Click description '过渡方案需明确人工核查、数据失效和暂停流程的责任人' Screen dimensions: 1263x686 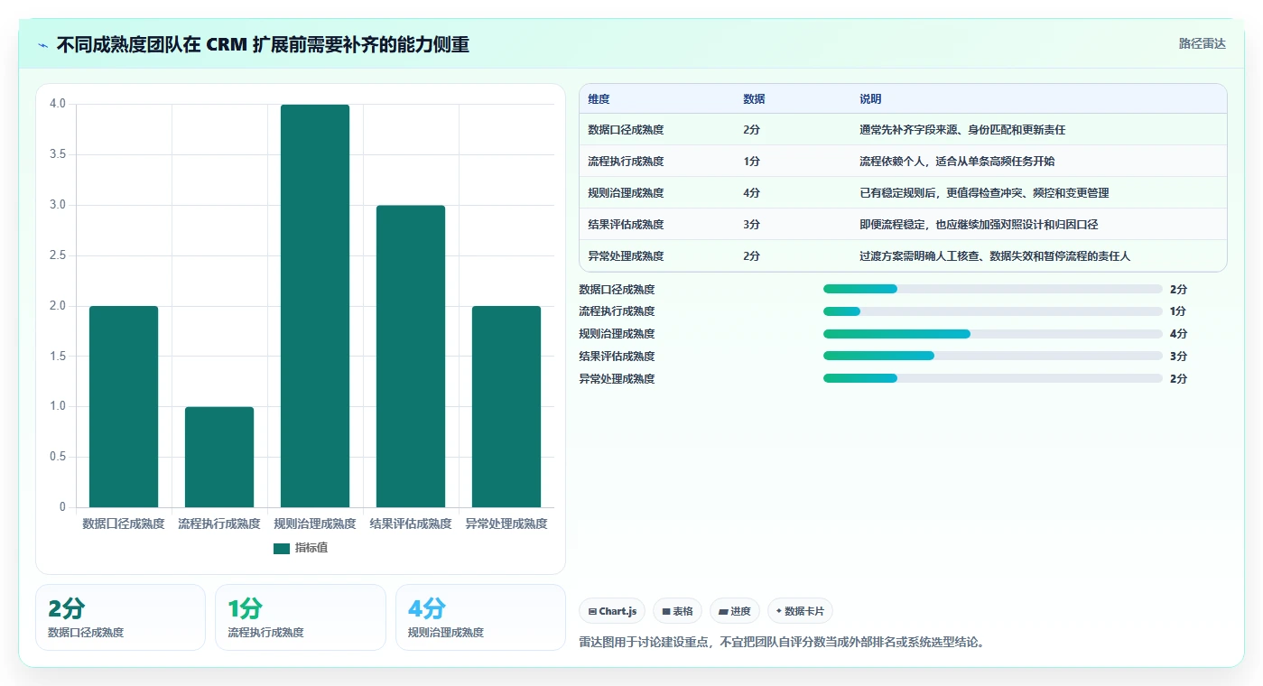(x=995, y=256)
